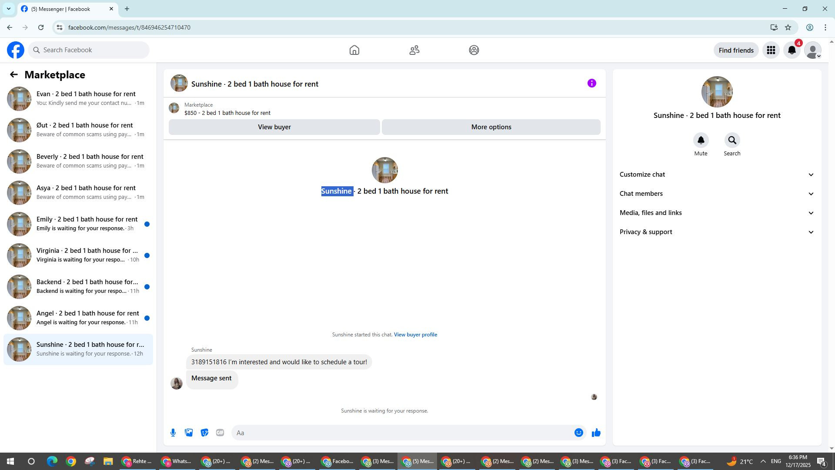Click the View buyer profile link
Image resolution: width=835 pixels, height=470 pixels.
click(x=415, y=335)
